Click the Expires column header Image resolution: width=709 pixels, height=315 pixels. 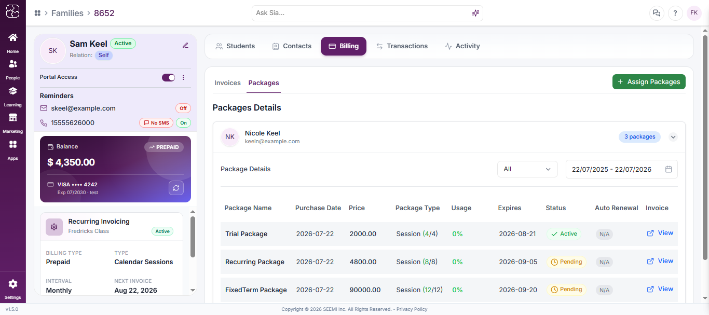coord(510,208)
